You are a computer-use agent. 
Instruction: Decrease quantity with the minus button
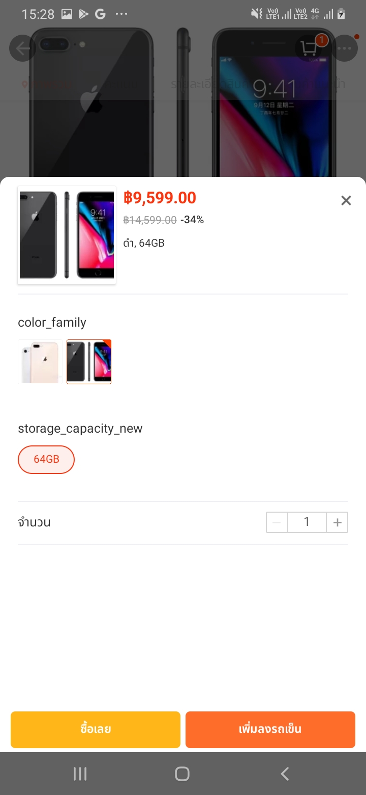click(277, 522)
